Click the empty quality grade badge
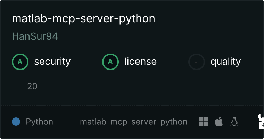This screenshot has height=139, width=264. click(197, 62)
